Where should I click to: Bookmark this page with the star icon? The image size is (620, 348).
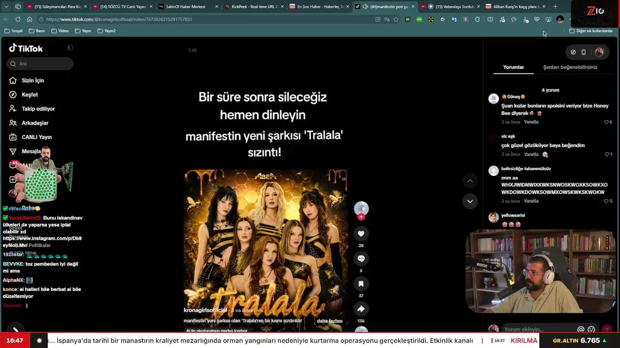tap(396, 19)
